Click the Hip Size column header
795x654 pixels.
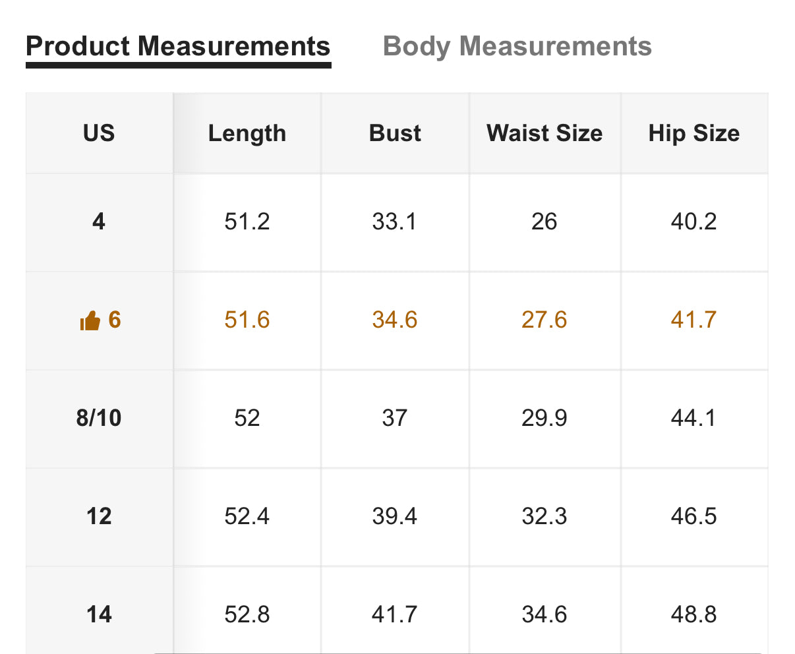(694, 133)
